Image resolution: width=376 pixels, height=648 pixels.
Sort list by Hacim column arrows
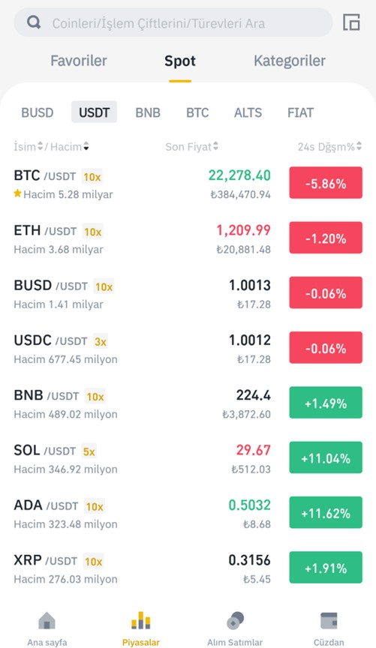pos(86,146)
